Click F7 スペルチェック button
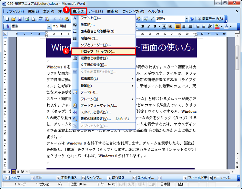The width and height of the screenshot is (242, 189). click(x=143, y=178)
